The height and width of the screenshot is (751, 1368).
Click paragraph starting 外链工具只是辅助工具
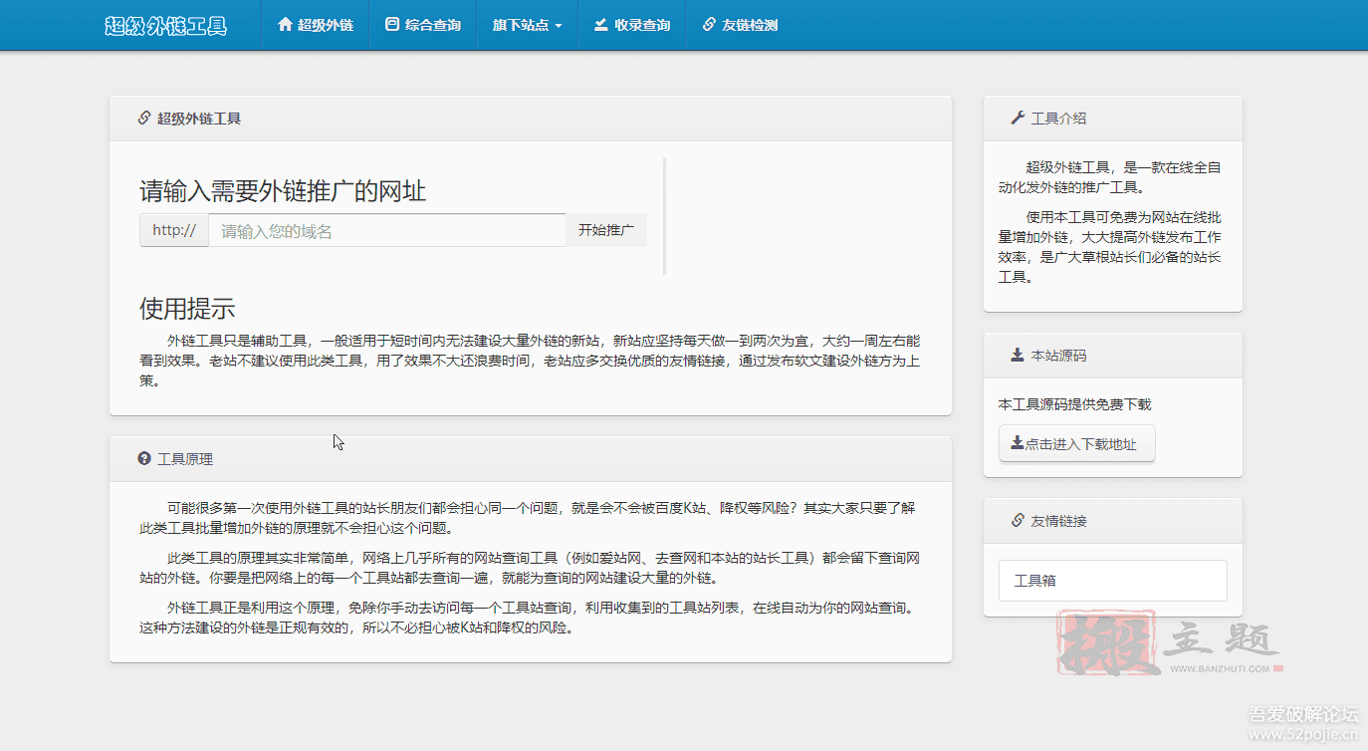(x=531, y=360)
